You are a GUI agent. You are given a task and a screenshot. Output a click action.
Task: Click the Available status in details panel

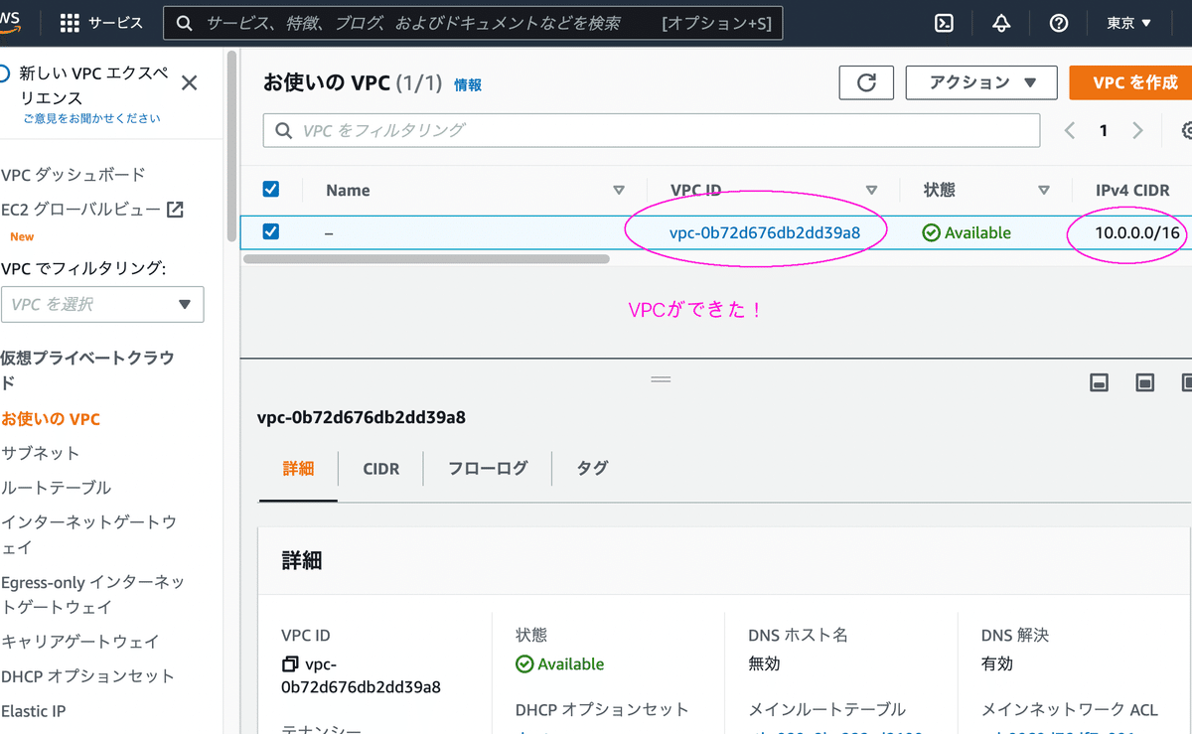[x=560, y=663]
